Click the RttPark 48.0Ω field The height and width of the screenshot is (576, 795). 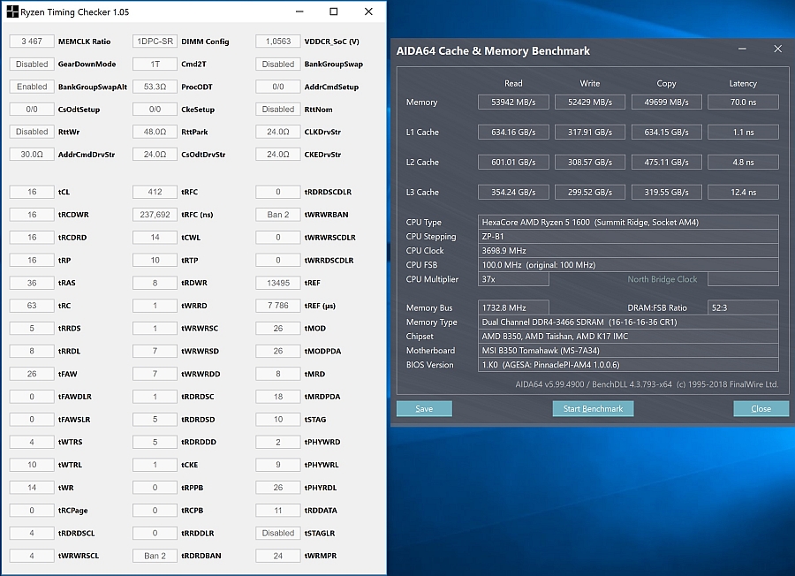tap(155, 132)
